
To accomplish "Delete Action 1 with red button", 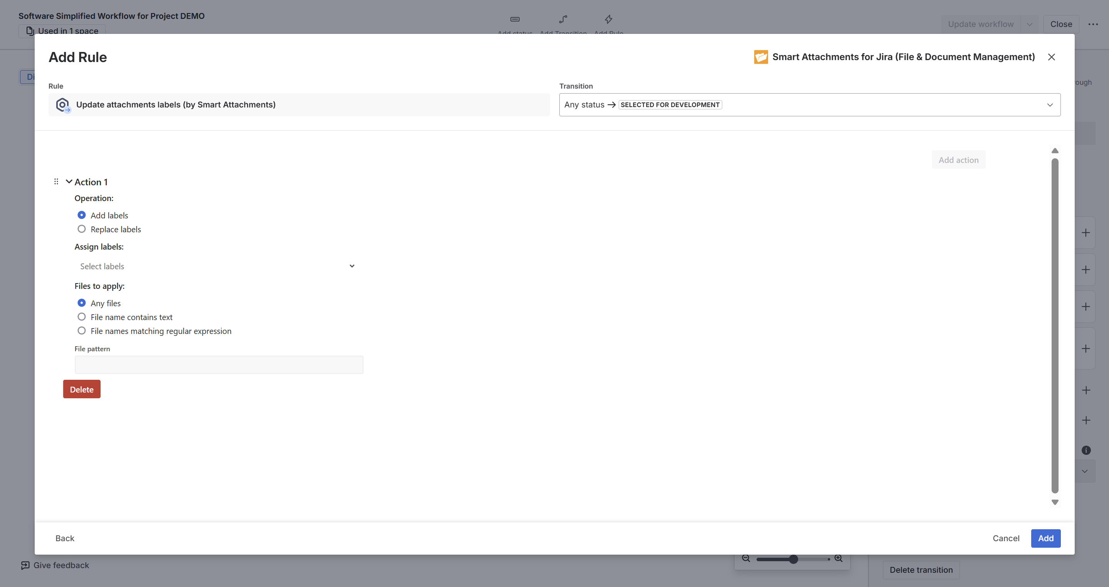I will coord(81,389).
